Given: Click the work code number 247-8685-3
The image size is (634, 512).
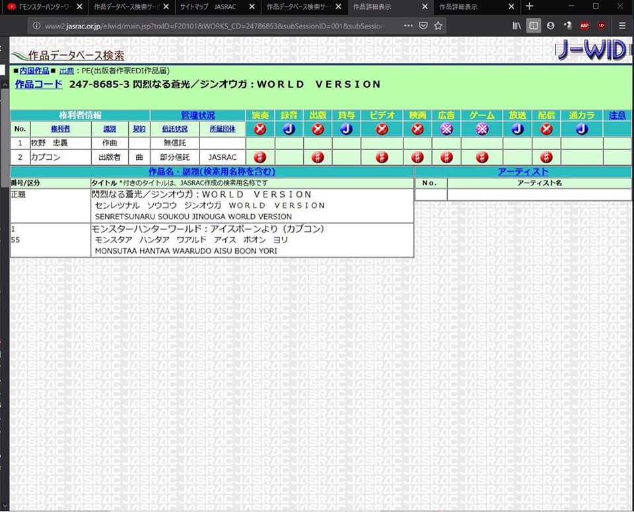Looking at the screenshot, I should point(99,84).
